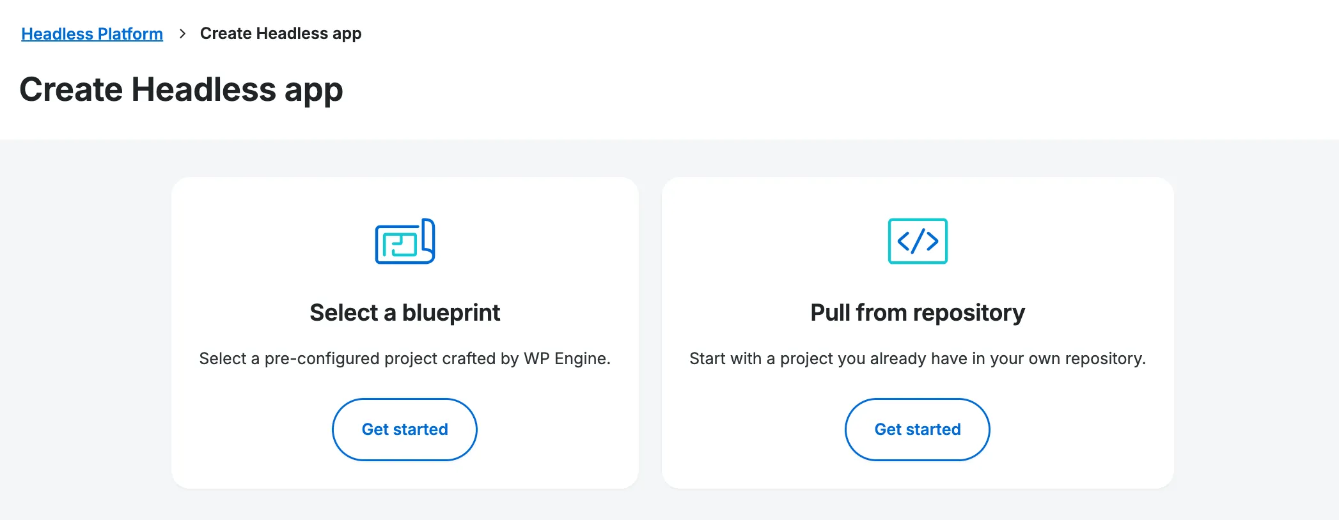
Task: Click "Get started" under Pull from repository
Action: pyautogui.click(x=917, y=429)
